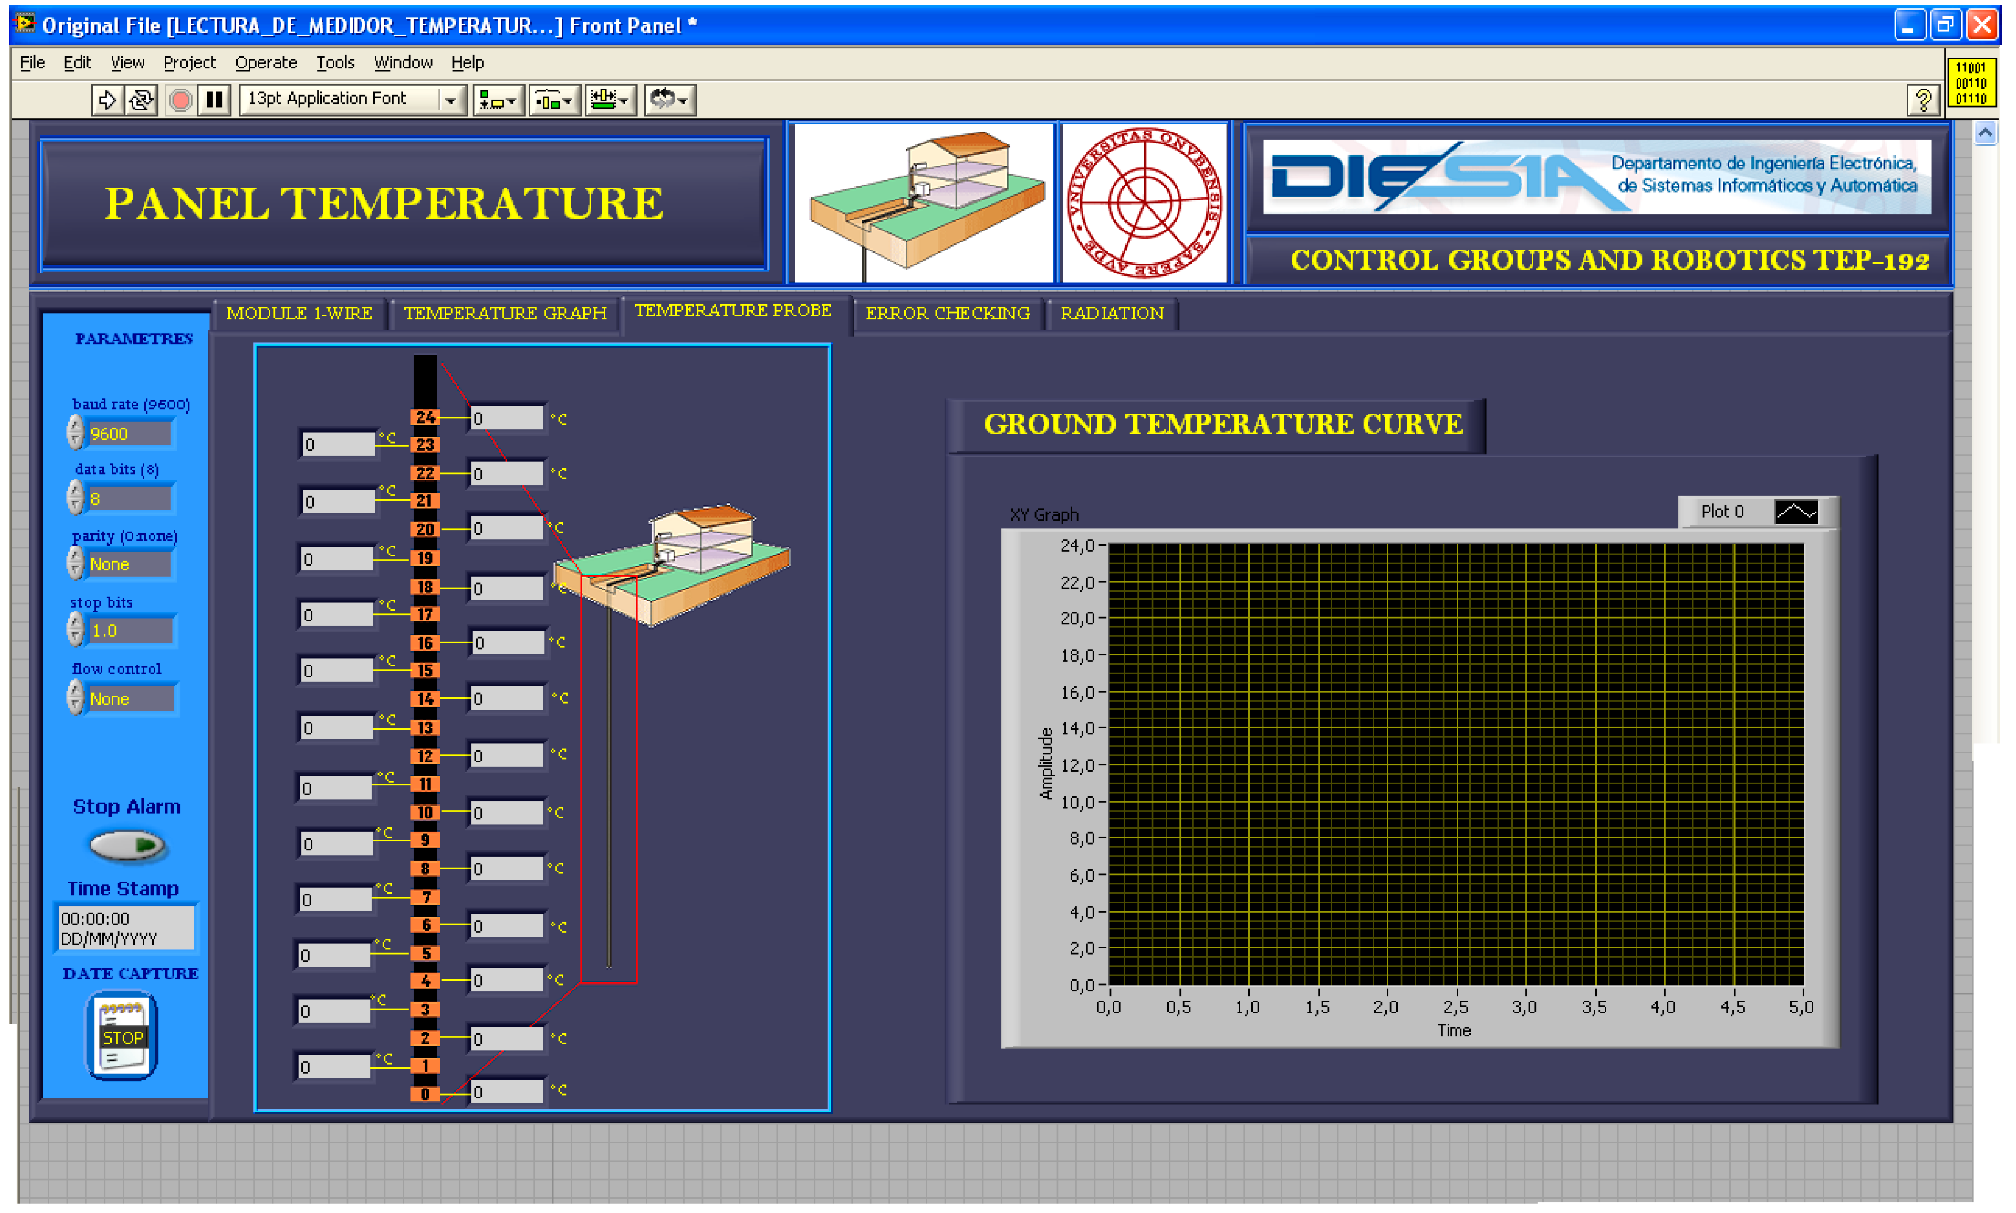The height and width of the screenshot is (1213, 2016).
Task: Open the Window menu
Action: 403,63
